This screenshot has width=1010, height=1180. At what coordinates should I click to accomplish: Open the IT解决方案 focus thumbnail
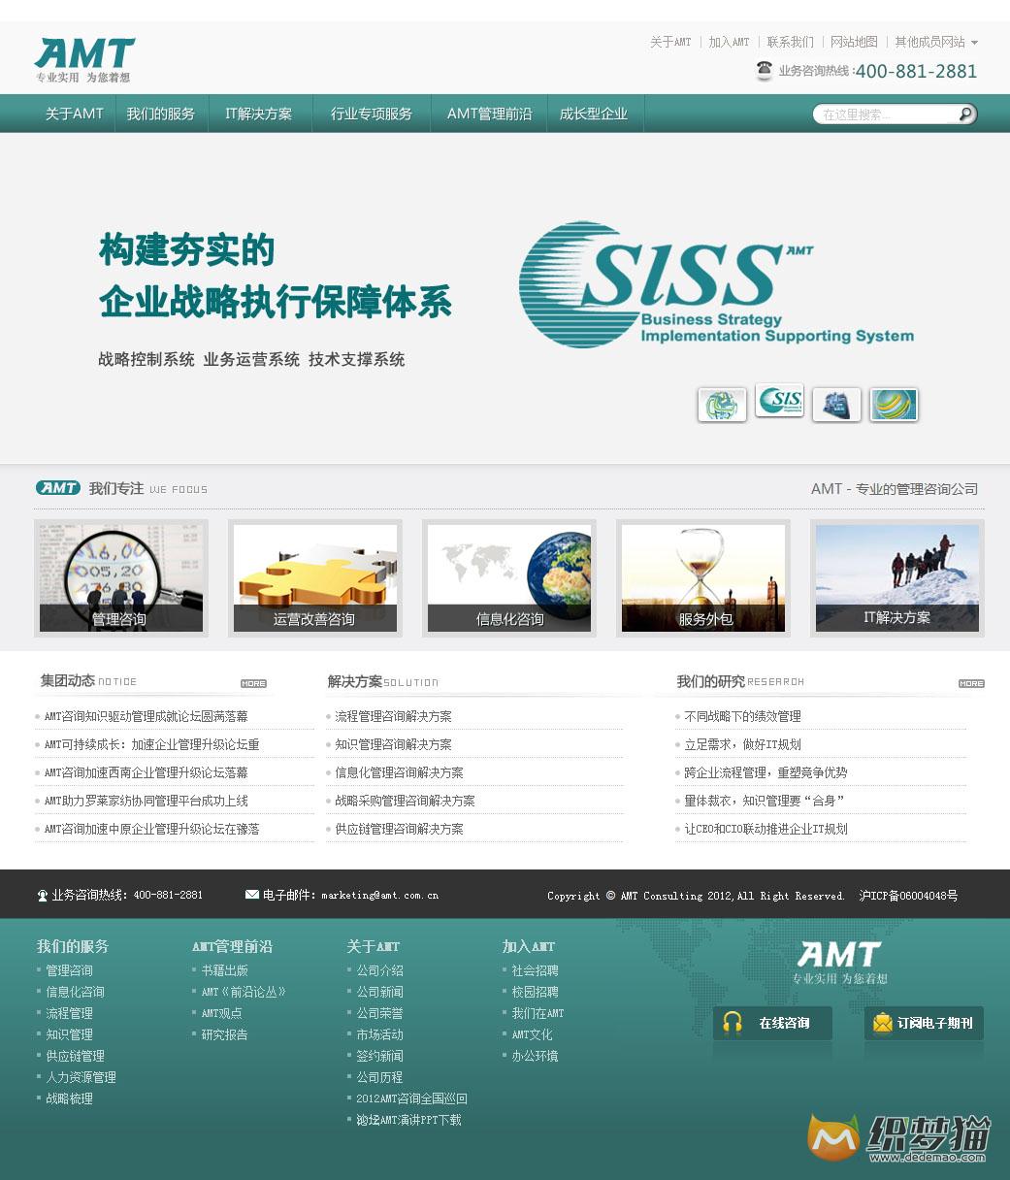click(x=897, y=578)
